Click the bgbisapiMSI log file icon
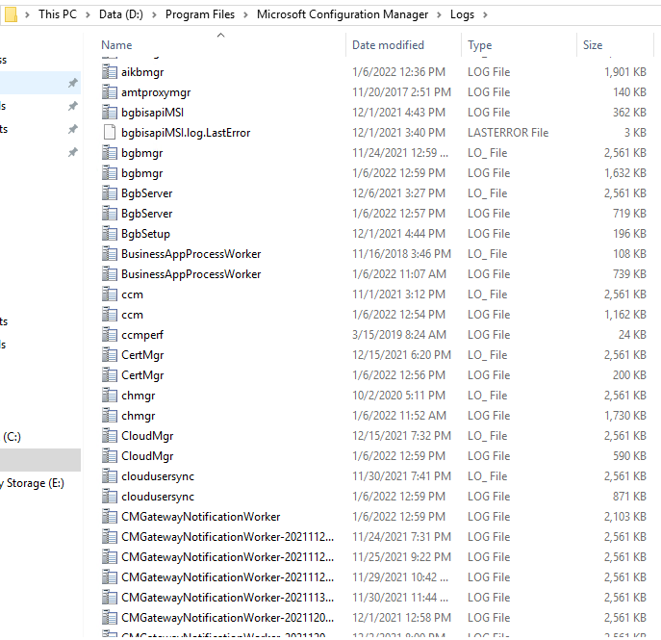 (x=110, y=113)
